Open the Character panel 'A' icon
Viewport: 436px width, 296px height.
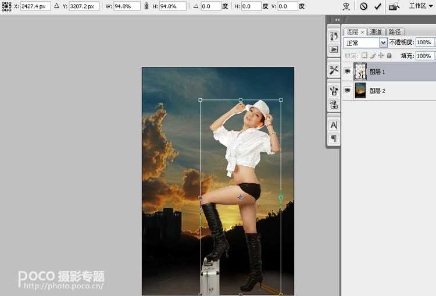(334, 125)
